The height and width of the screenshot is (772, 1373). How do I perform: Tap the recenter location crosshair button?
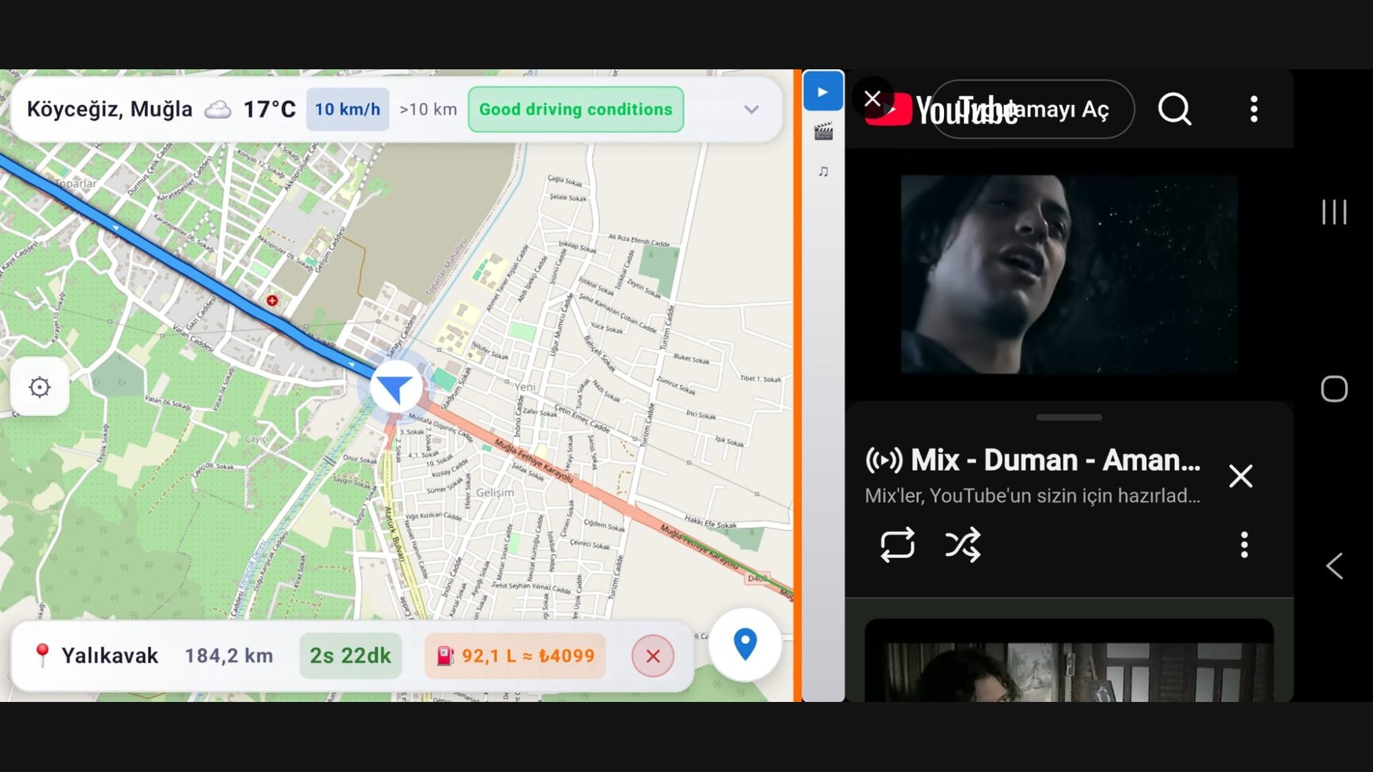click(39, 387)
